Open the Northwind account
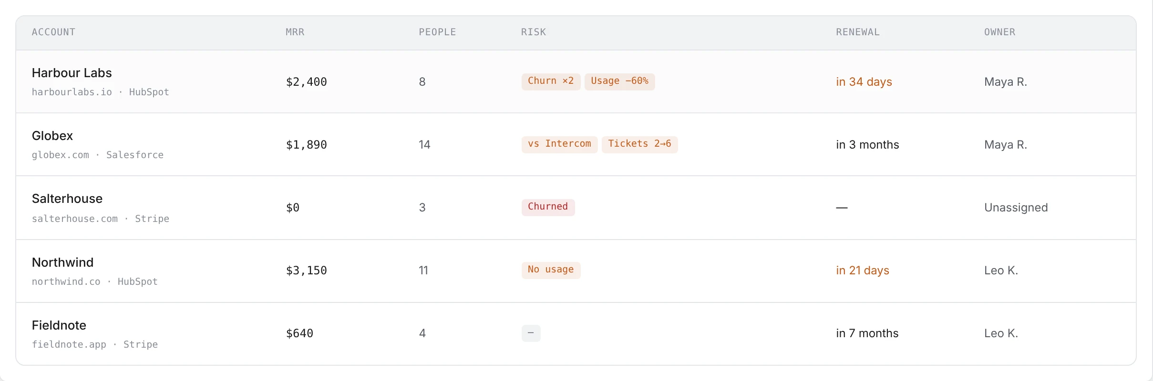1153x381 pixels. coord(62,262)
